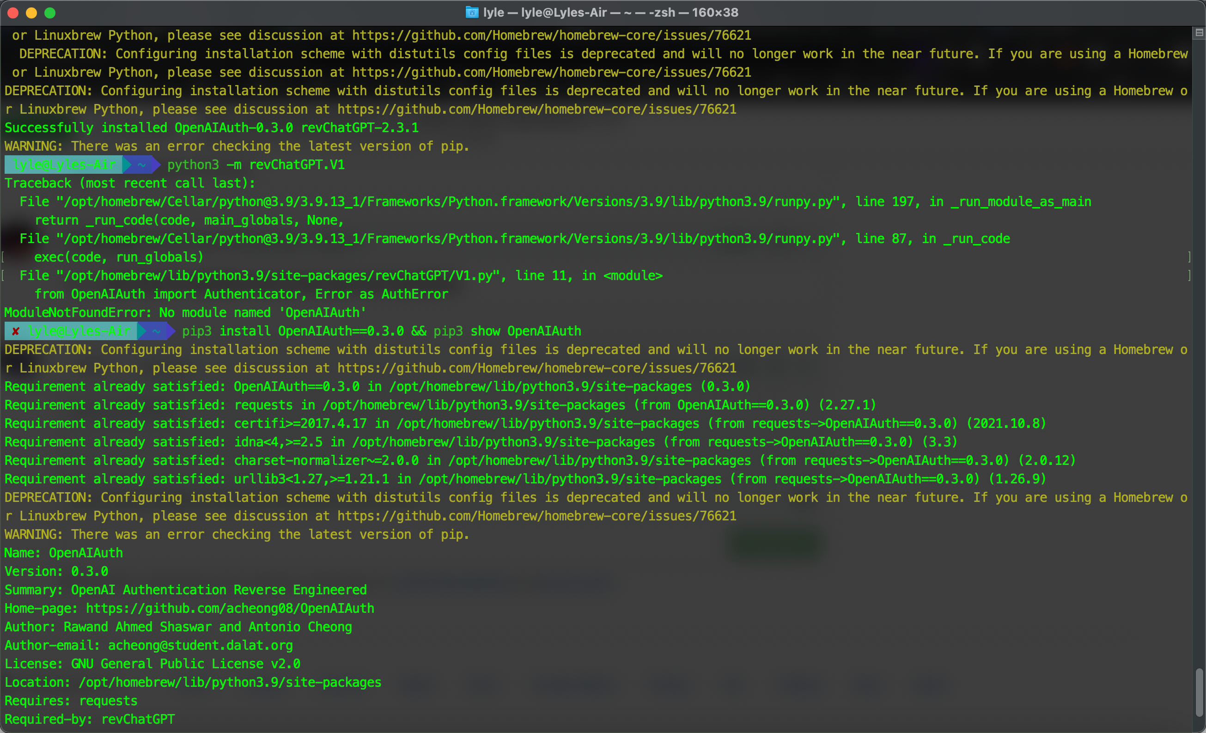Select the python3 -m revChatGPT.V1 command text

(256, 165)
